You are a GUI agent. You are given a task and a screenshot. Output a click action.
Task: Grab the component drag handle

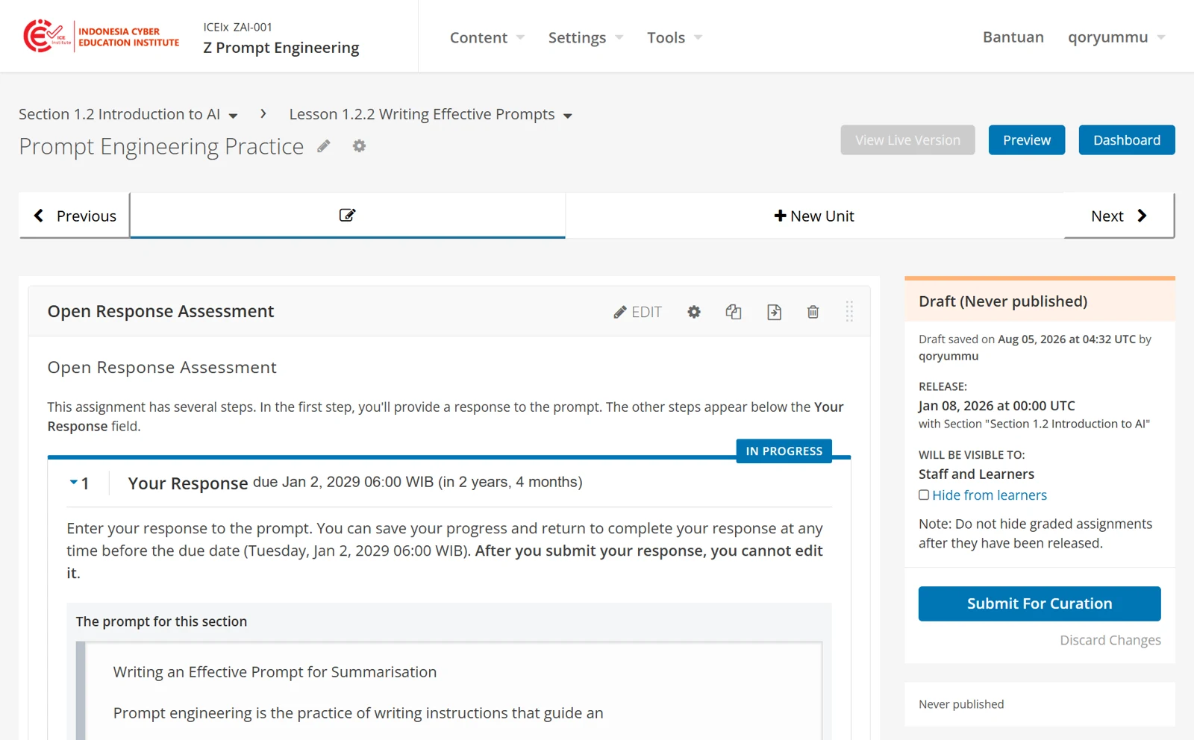(849, 312)
